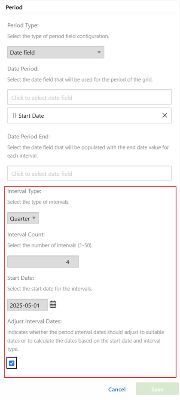The width and height of the screenshot is (180, 400).
Task: Click the Date Period 'select date field' box
Action: coord(89,97)
